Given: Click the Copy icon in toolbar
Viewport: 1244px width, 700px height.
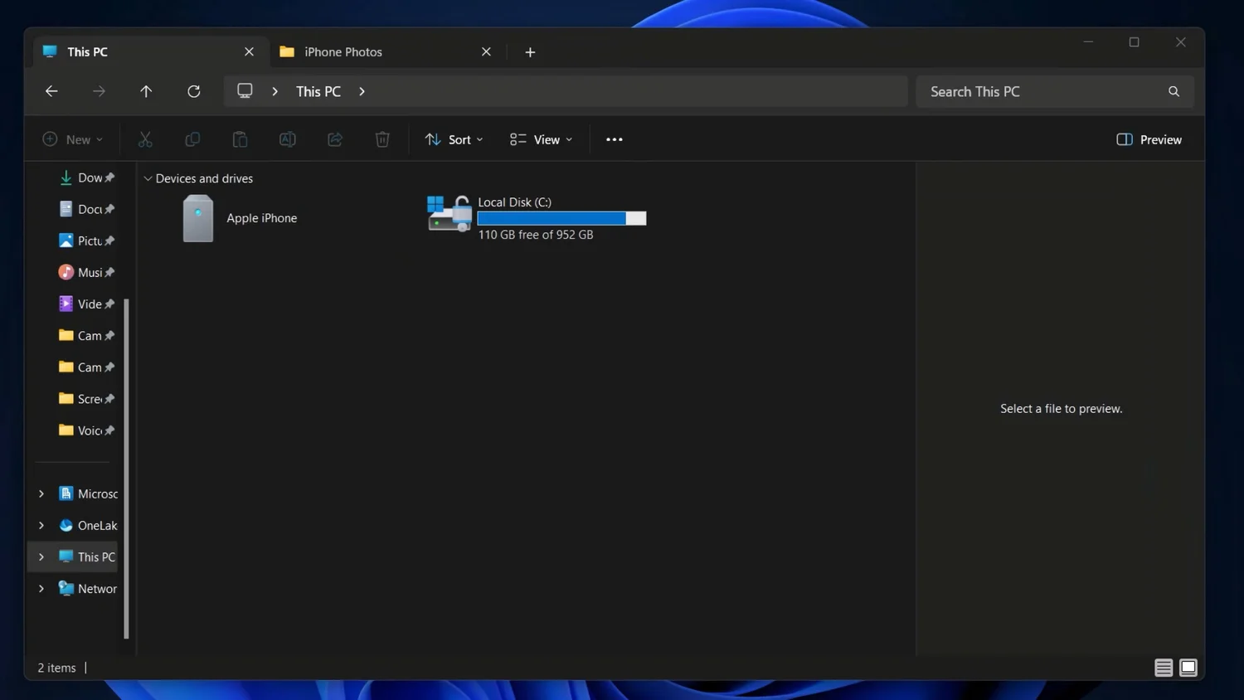Looking at the screenshot, I should tap(192, 139).
